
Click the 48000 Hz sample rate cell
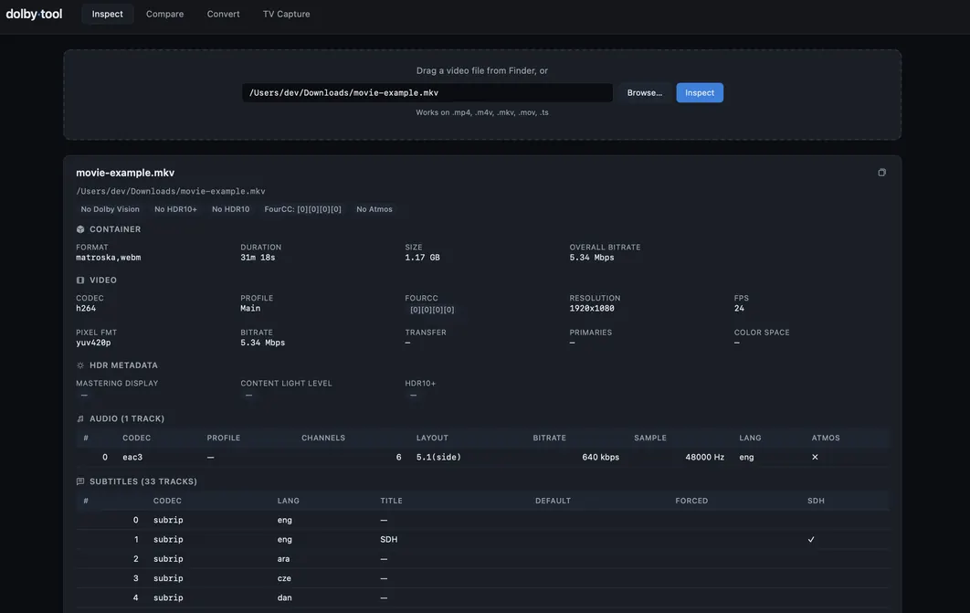click(x=704, y=457)
